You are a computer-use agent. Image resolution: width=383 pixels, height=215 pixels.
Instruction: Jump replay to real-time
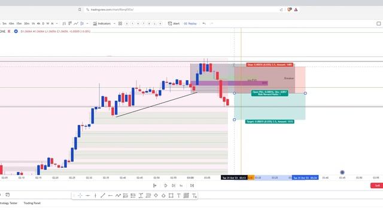click(x=192, y=186)
